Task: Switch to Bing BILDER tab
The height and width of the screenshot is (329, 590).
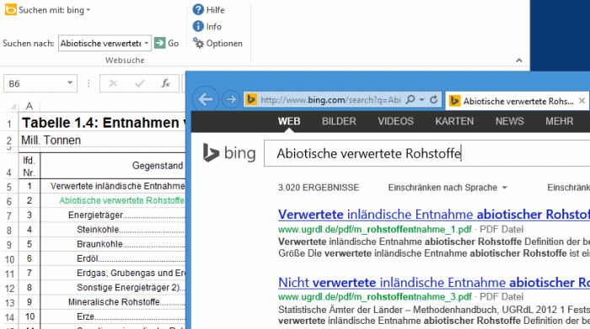Action: tap(339, 121)
